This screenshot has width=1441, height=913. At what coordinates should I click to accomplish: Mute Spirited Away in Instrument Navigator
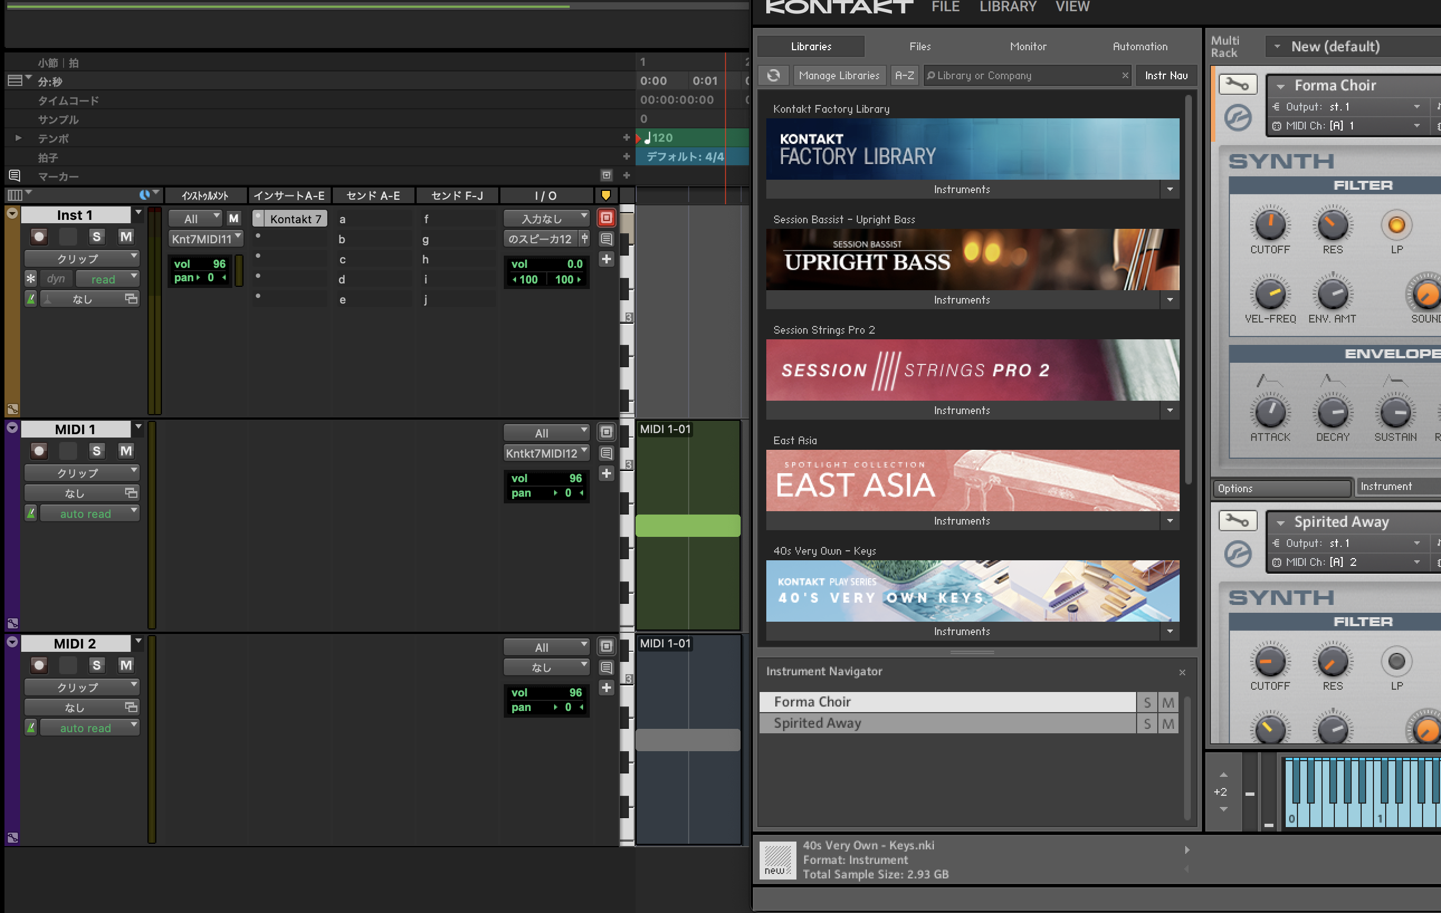[x=1168, y=724]
